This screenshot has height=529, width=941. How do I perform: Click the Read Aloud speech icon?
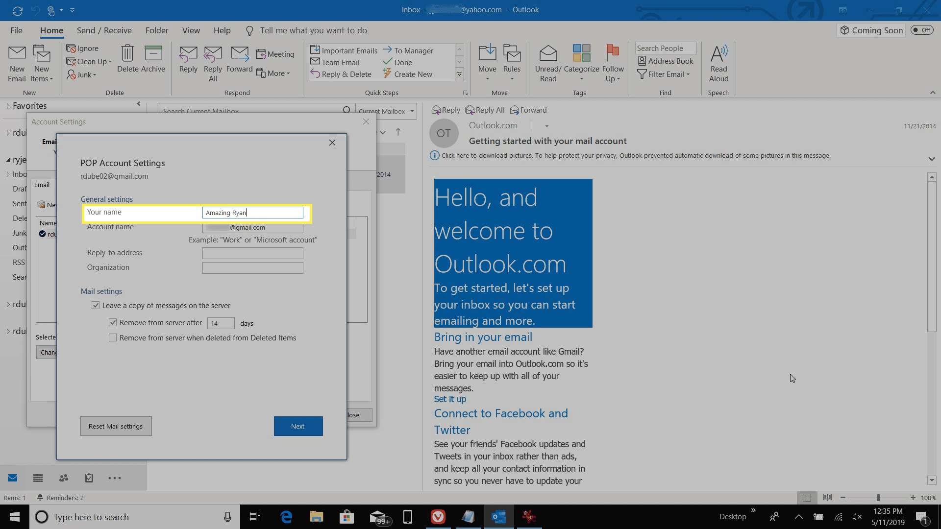(x=718, y=53)
